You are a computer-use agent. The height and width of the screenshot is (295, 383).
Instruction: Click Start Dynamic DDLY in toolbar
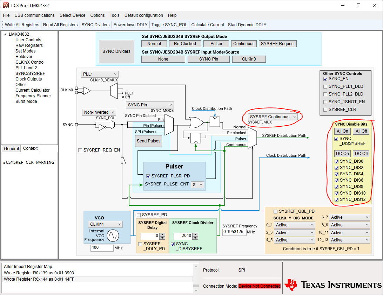pyautogui.click(x=247, y=25)
